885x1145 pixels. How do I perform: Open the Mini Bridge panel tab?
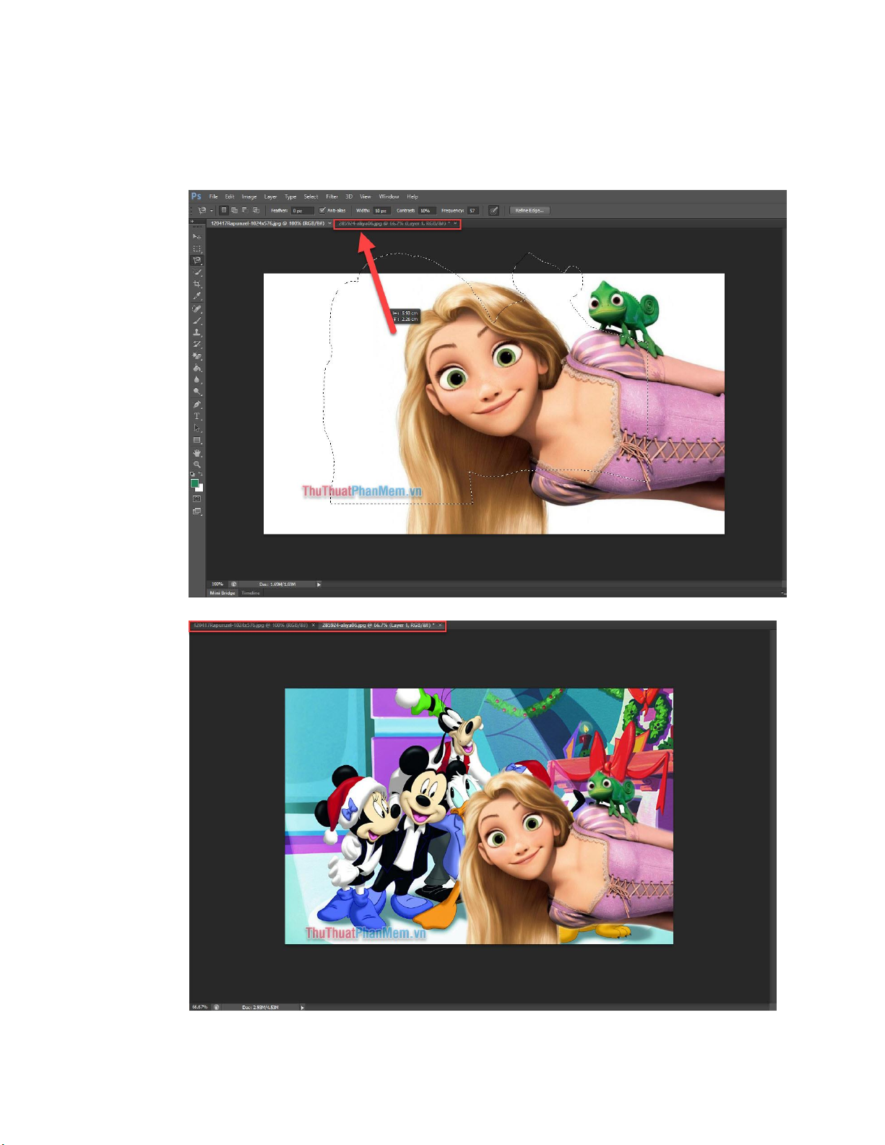tap(223, 593)
